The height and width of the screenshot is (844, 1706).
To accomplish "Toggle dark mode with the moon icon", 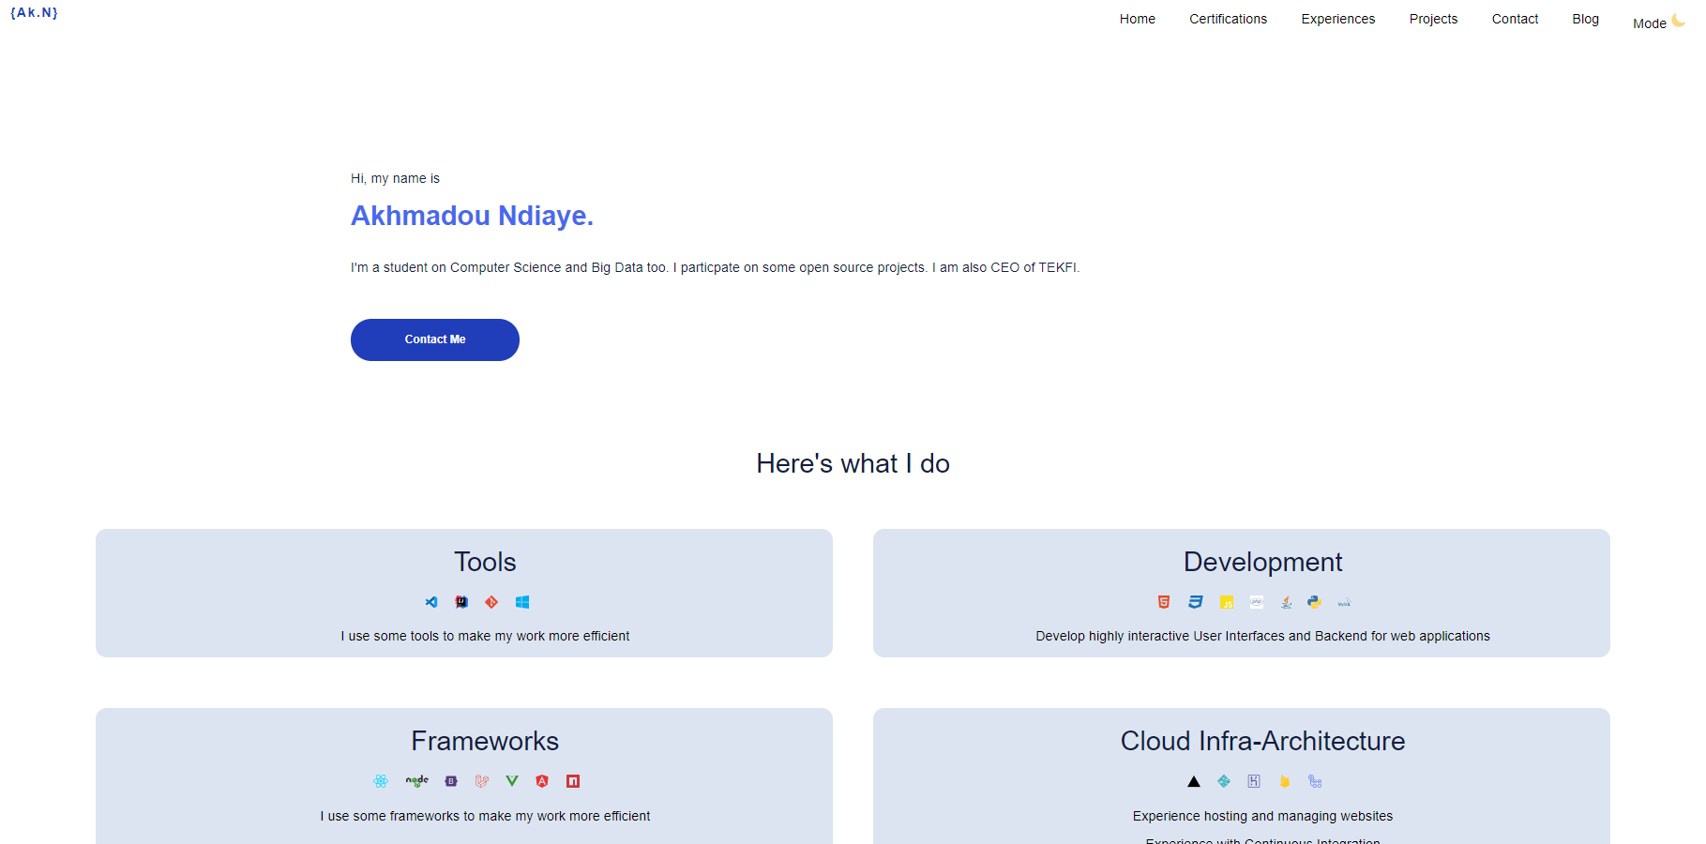I will [1678, 21].
